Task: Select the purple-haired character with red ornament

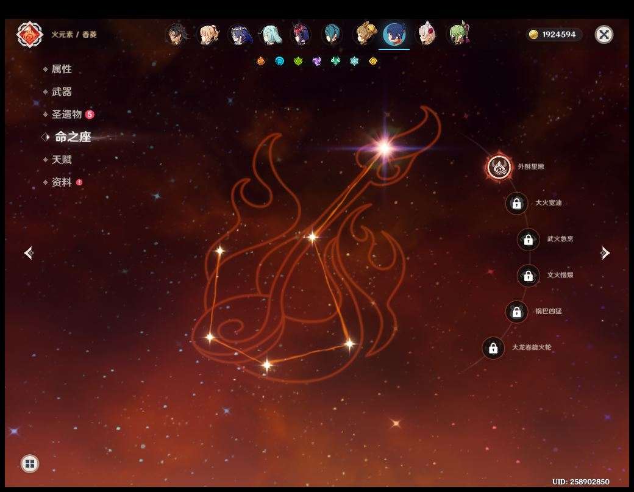Action: (x=301, y=33)
